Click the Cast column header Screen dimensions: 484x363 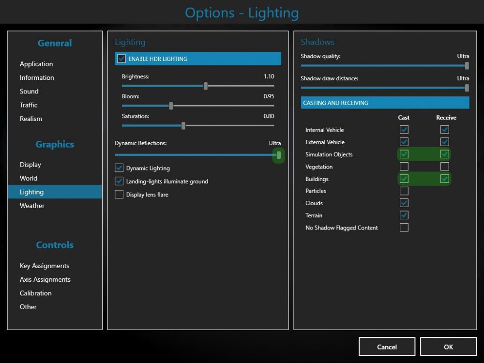coord(404,118)
